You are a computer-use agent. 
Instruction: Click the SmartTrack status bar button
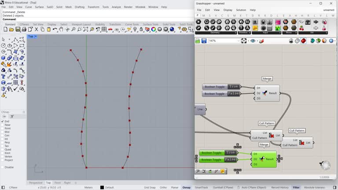(201, 187)
